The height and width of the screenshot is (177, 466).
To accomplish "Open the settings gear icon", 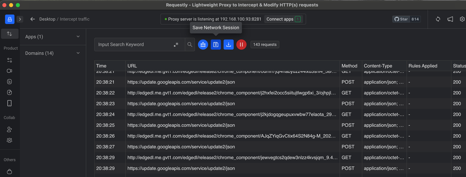I will point(462,19).
